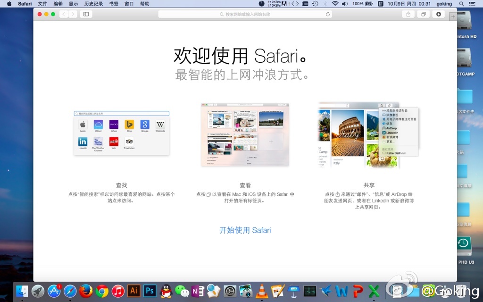This screenshot has width=483, height=302.
Task: Click the 共享 heading text
Action: pos(369,185)
